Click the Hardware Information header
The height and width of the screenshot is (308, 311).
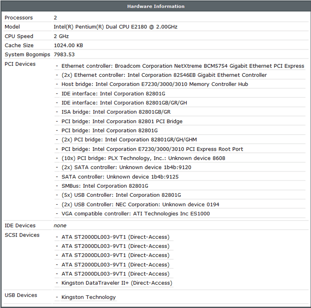click(155, 6)
